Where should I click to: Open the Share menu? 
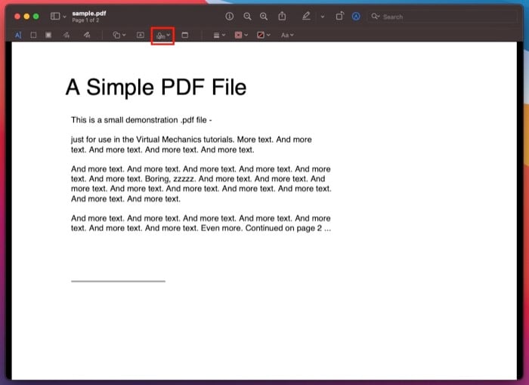282,16
